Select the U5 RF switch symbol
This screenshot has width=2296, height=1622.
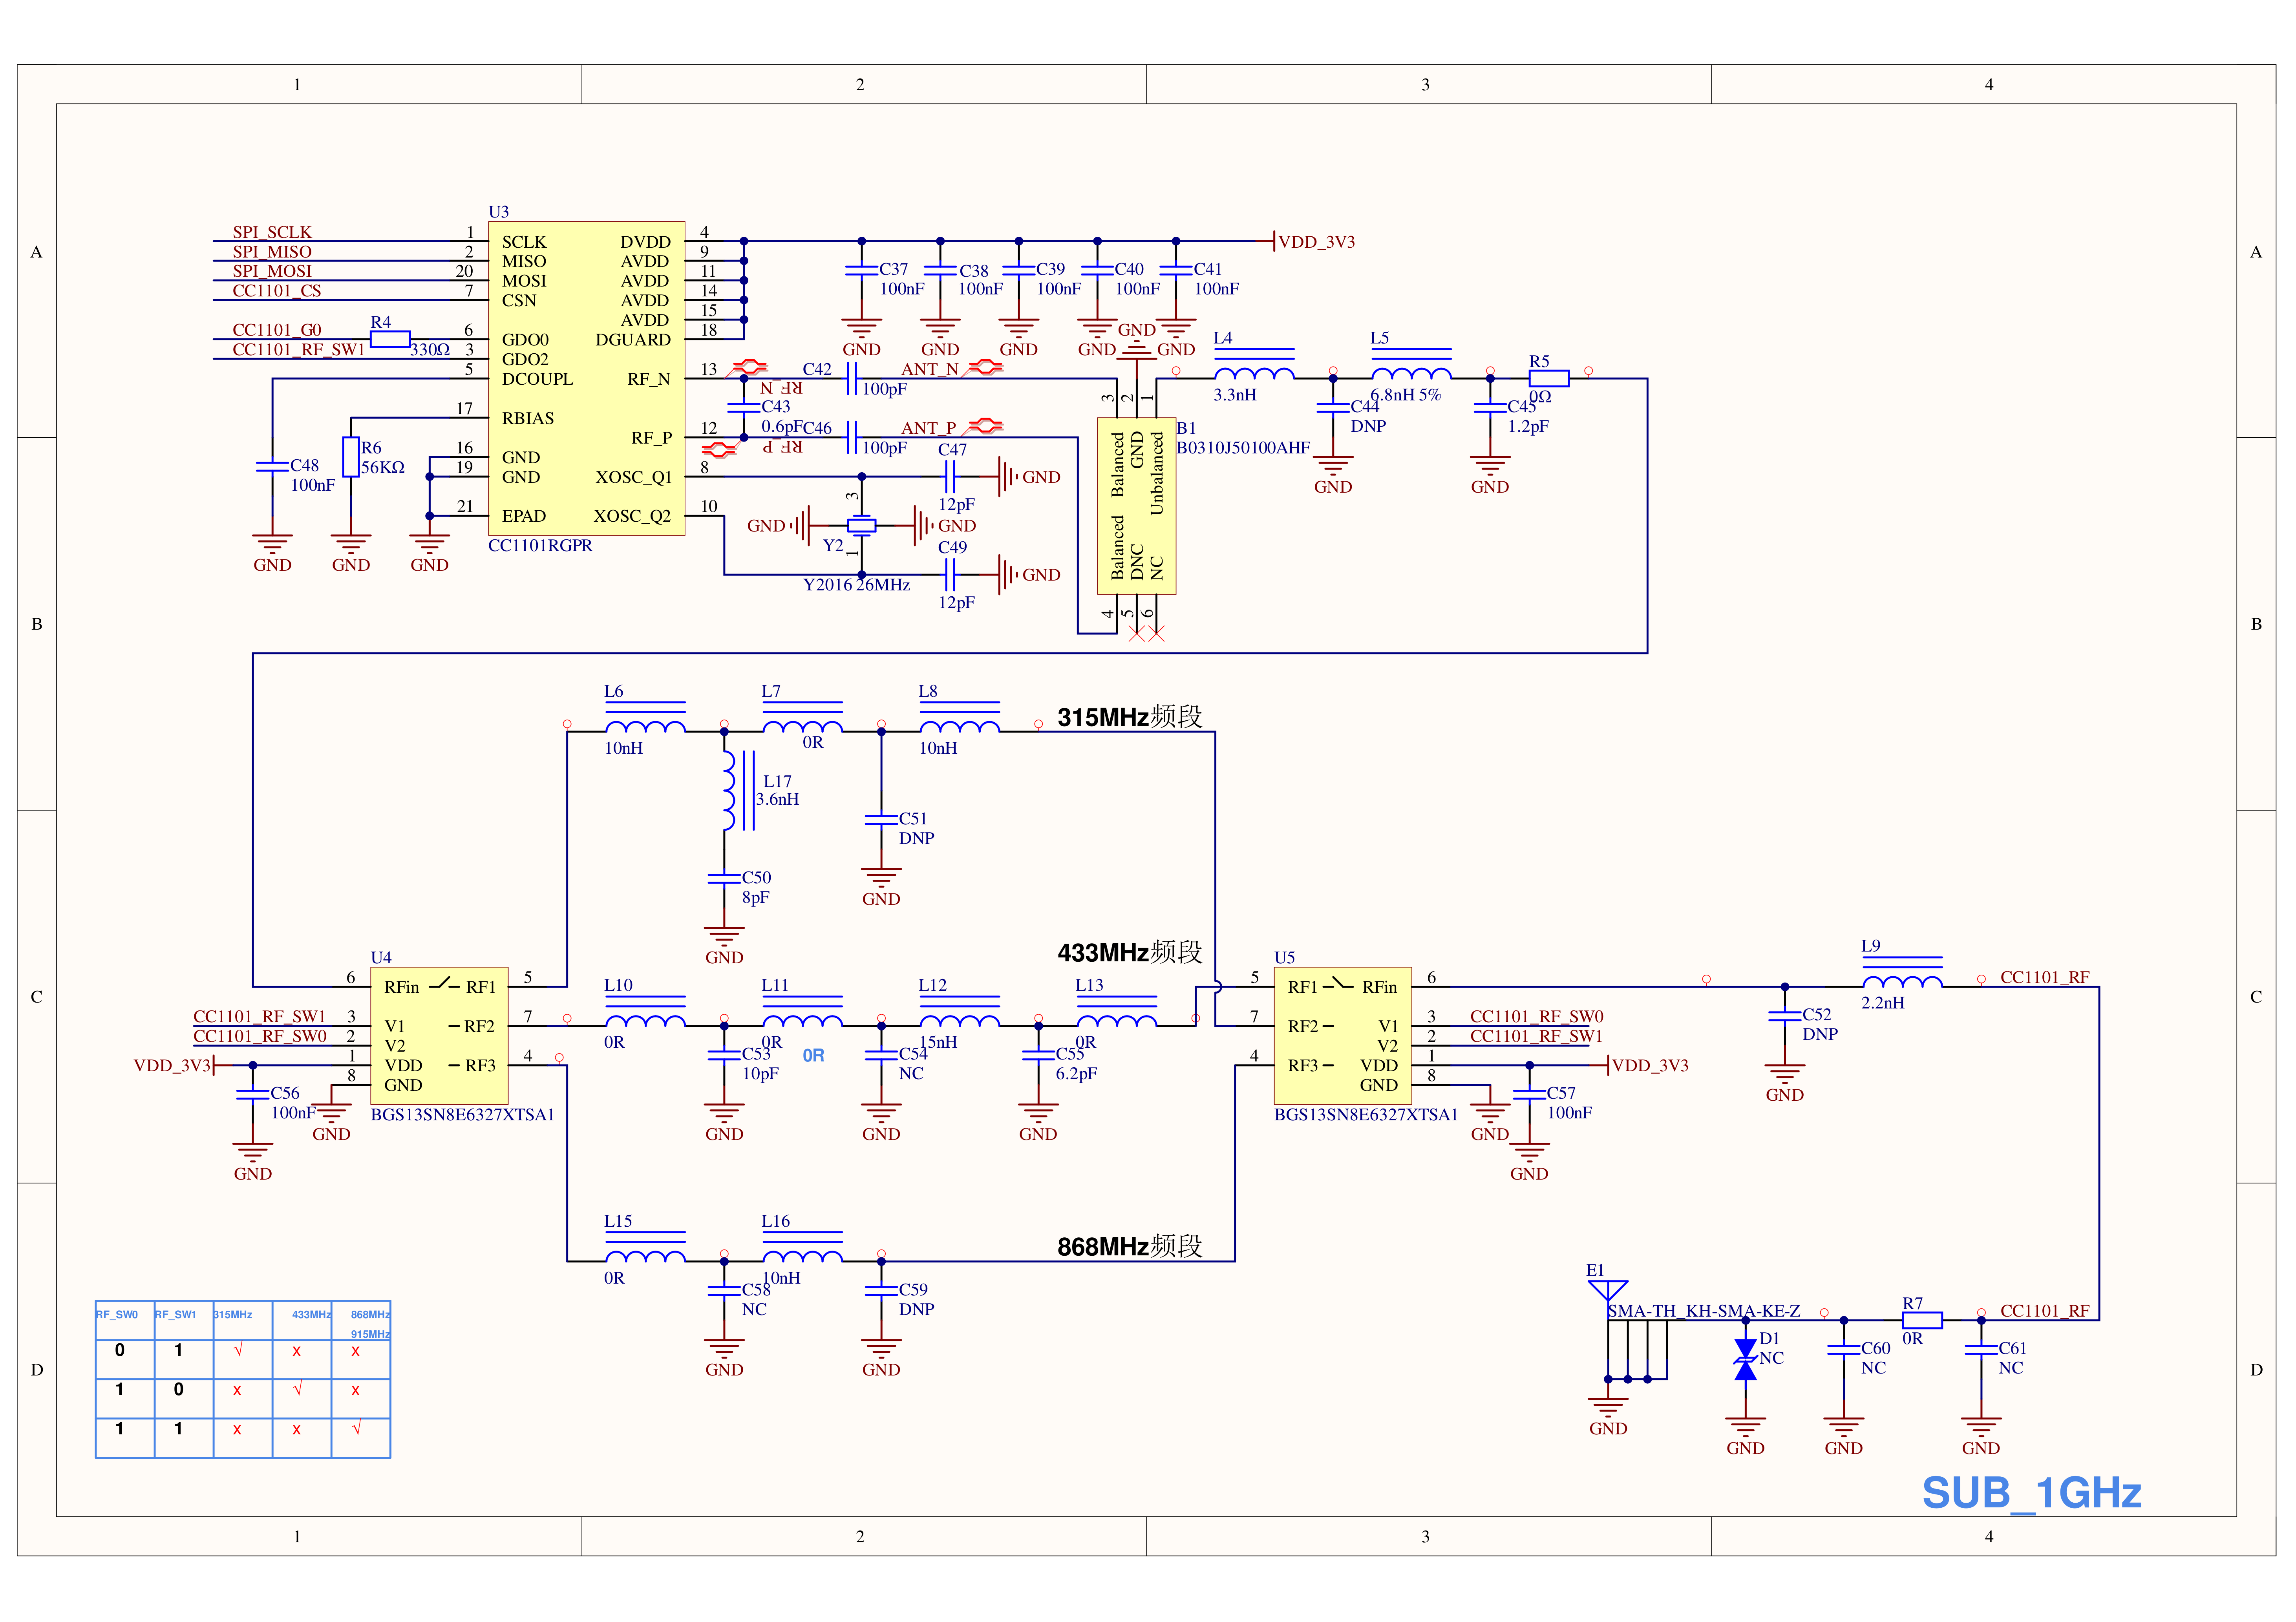tap(1342, 1035)
